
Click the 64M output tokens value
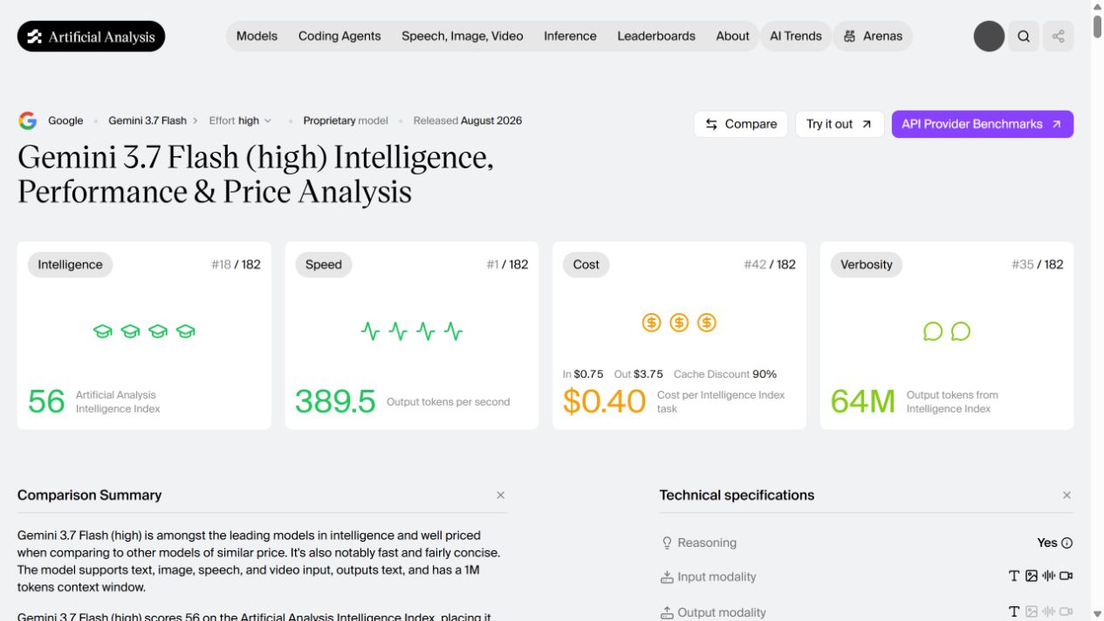coord(863,401)
